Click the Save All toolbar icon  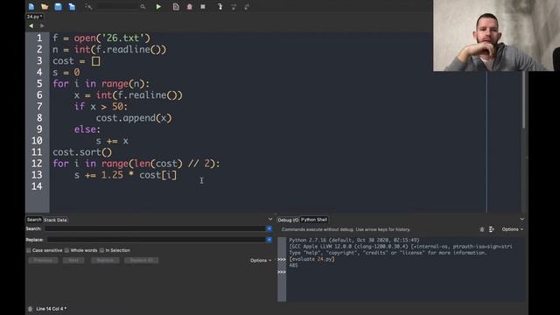pos(72,6)
